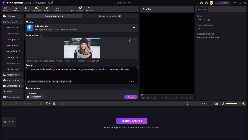Refresh the credits balance icon
The image size is (248, 140).
click(x=45, y=97)
